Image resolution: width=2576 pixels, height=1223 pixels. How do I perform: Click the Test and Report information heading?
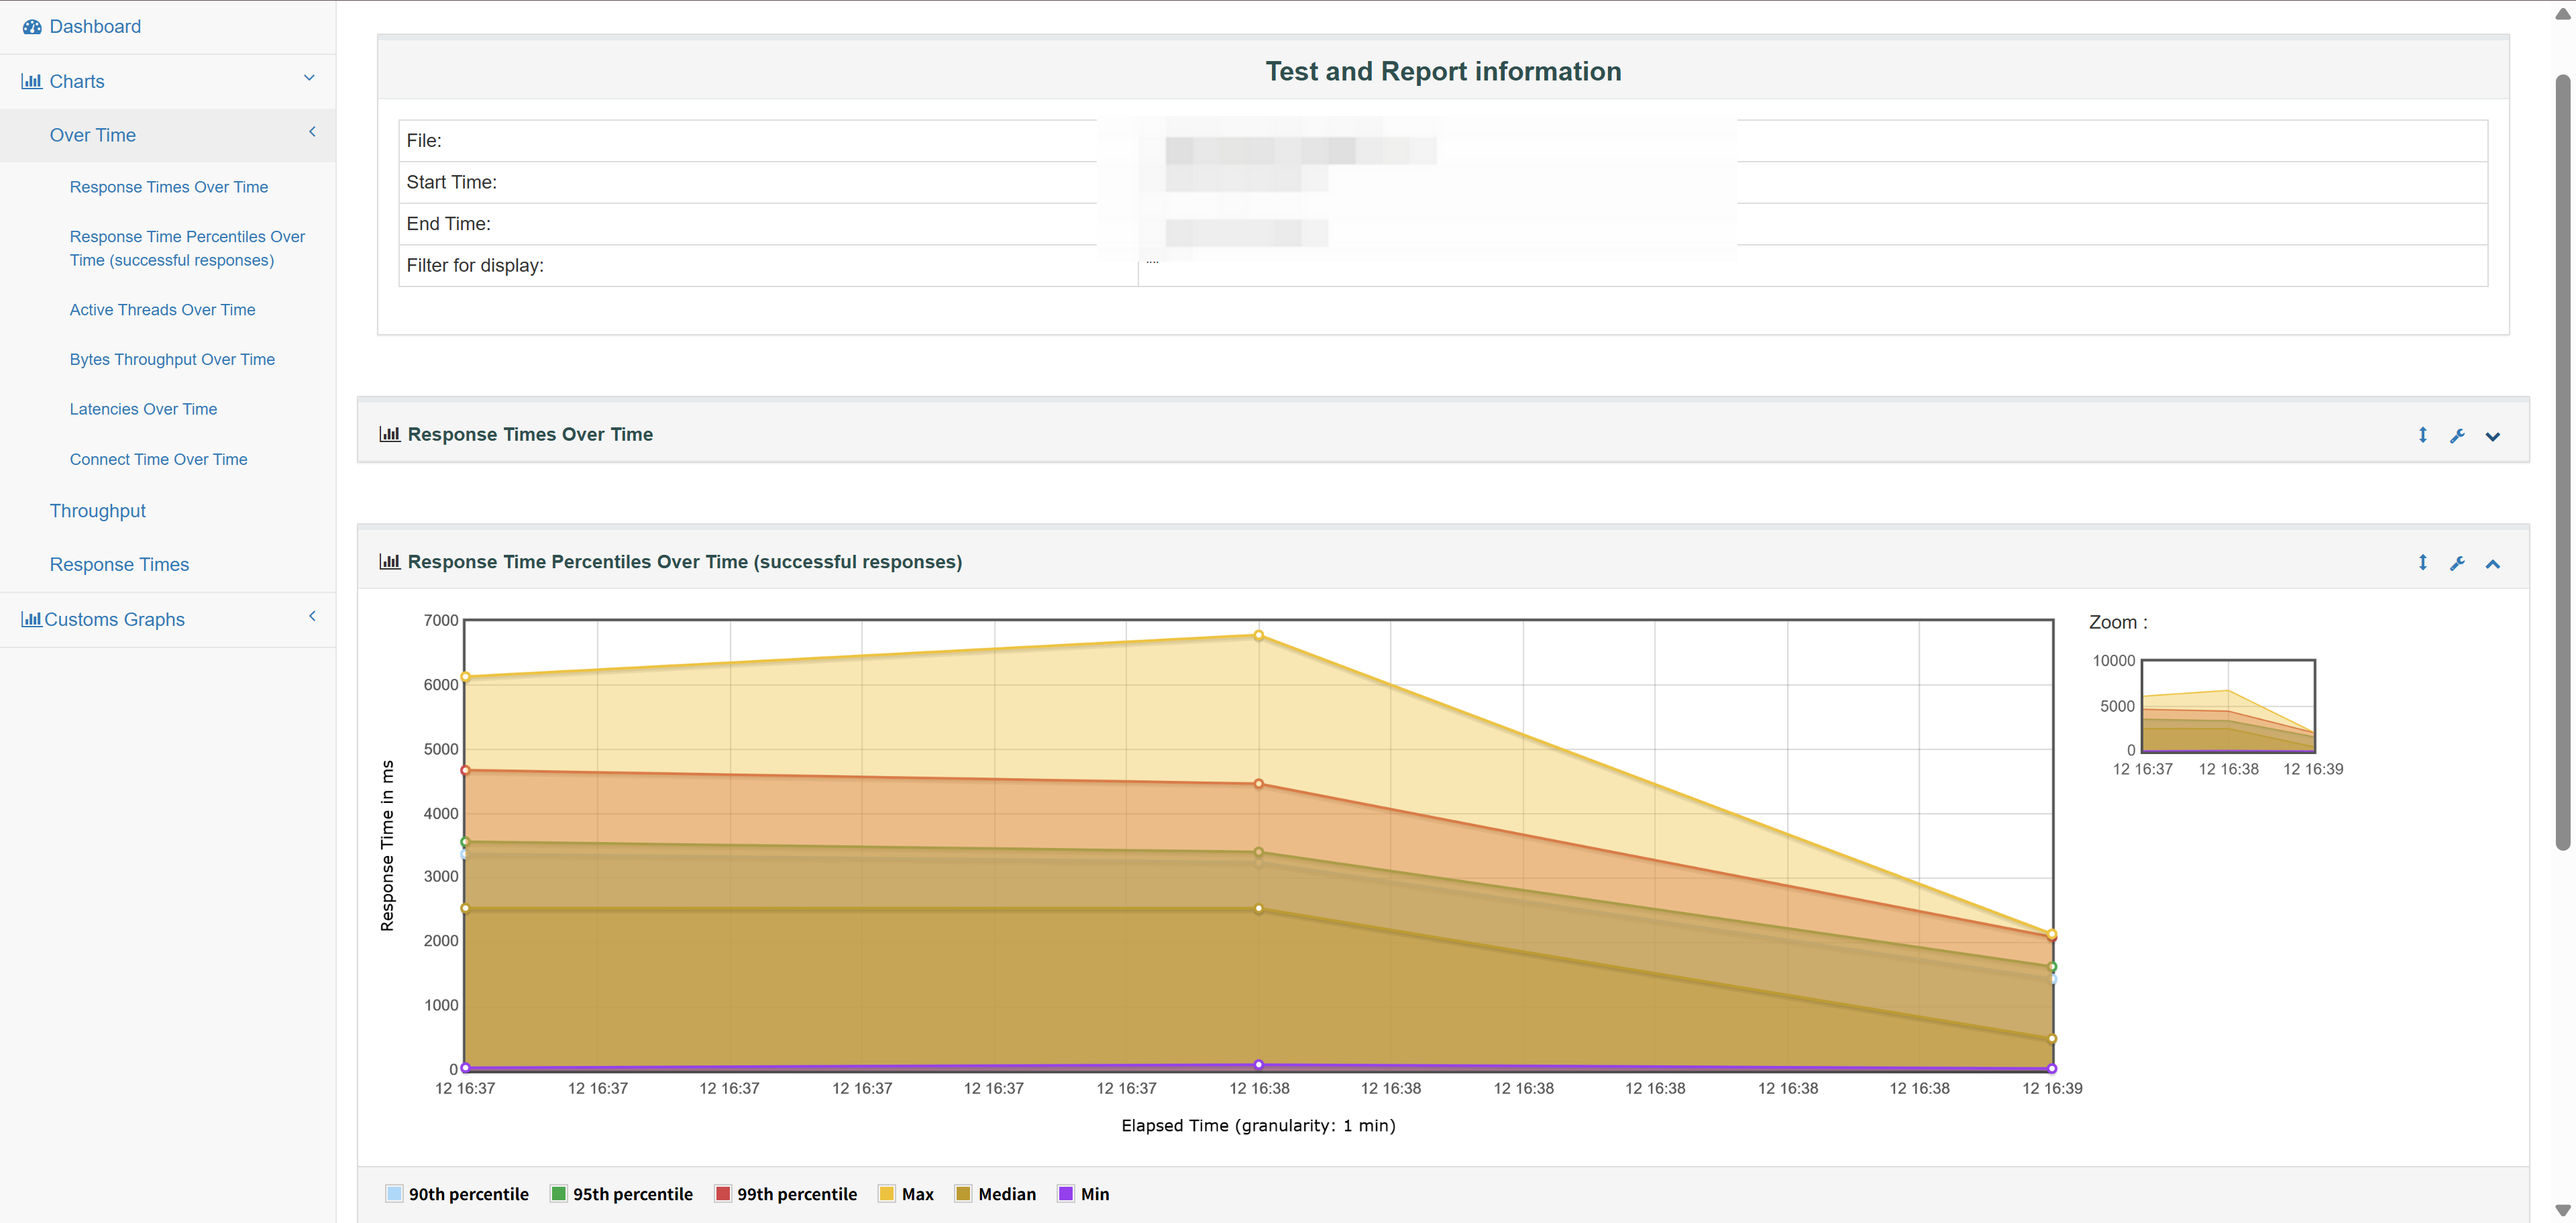[1443, 71]
